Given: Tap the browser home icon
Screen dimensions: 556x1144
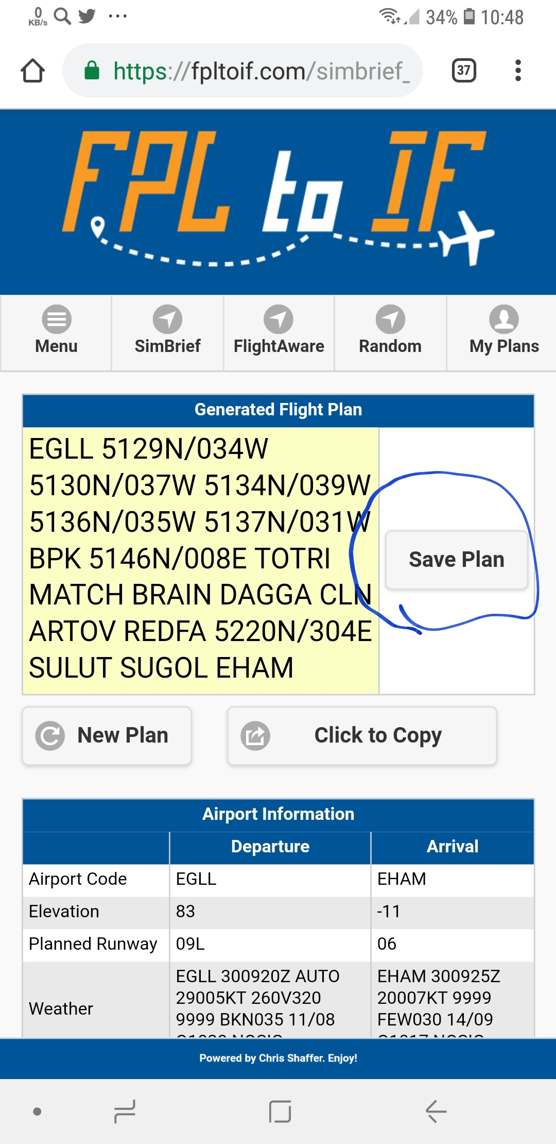Looking at the screenshot, I should click(x=32, y=71).
